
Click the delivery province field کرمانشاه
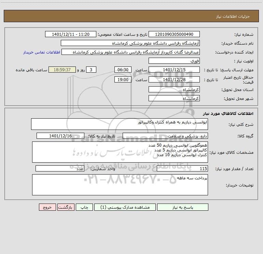tap(174, 89)
